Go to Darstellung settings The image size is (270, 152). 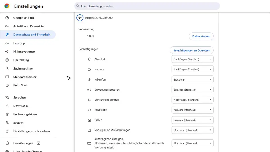click(x=28, y=60)
